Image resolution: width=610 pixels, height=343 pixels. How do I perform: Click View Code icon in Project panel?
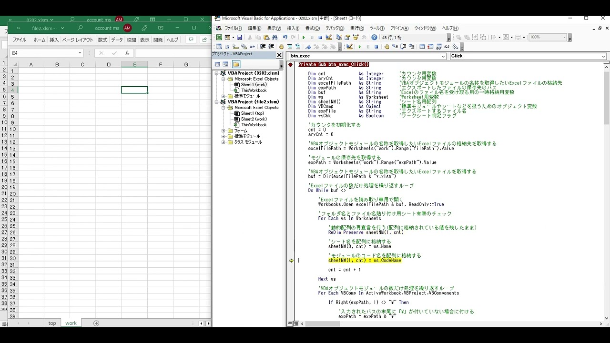click(217, 64)
